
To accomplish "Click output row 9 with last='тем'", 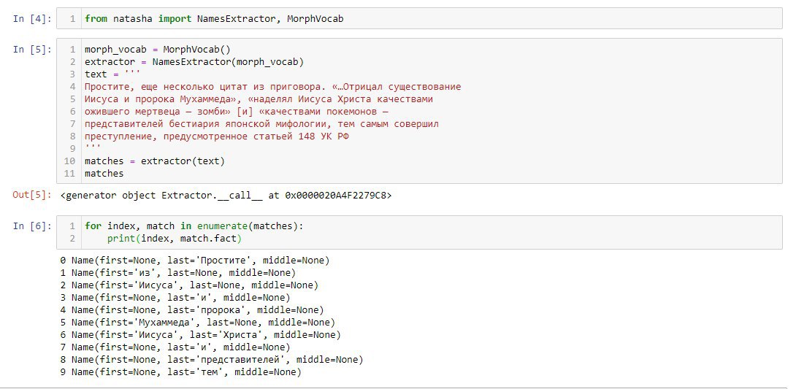I will coord(180,371).
